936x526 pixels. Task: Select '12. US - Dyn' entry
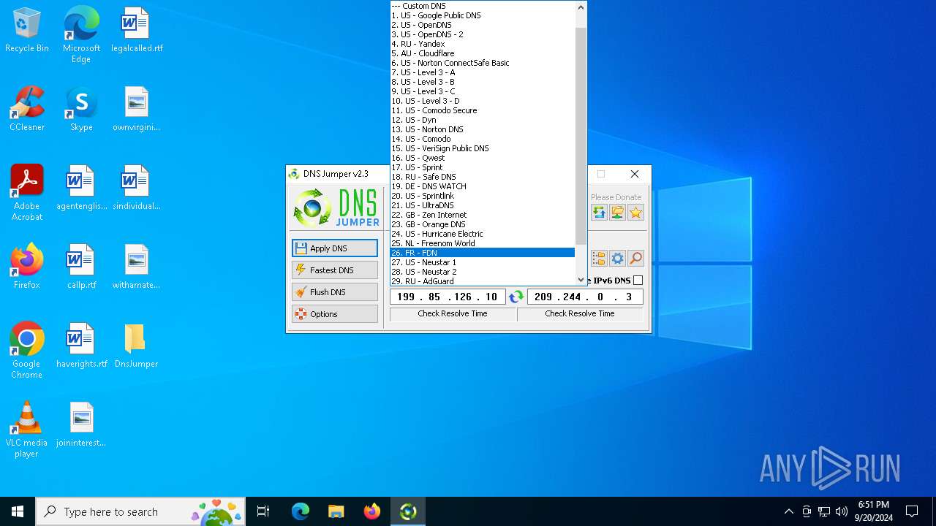[483, 120]
